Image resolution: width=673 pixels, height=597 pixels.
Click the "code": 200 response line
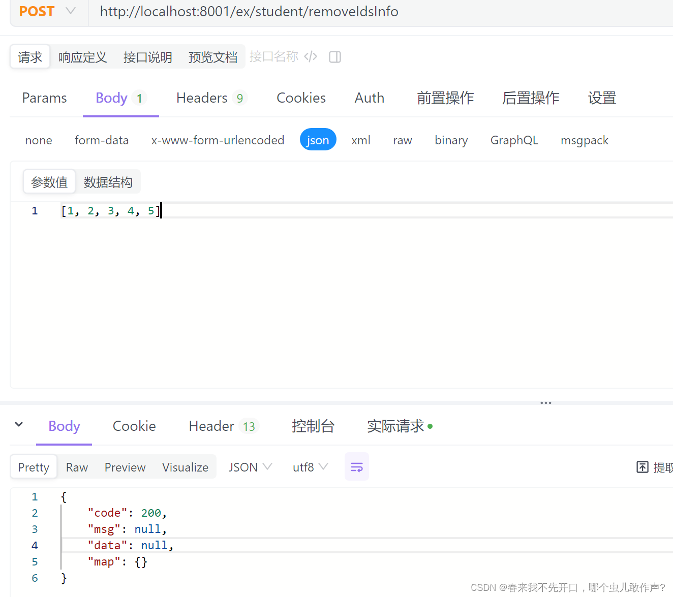coord(127,513)
